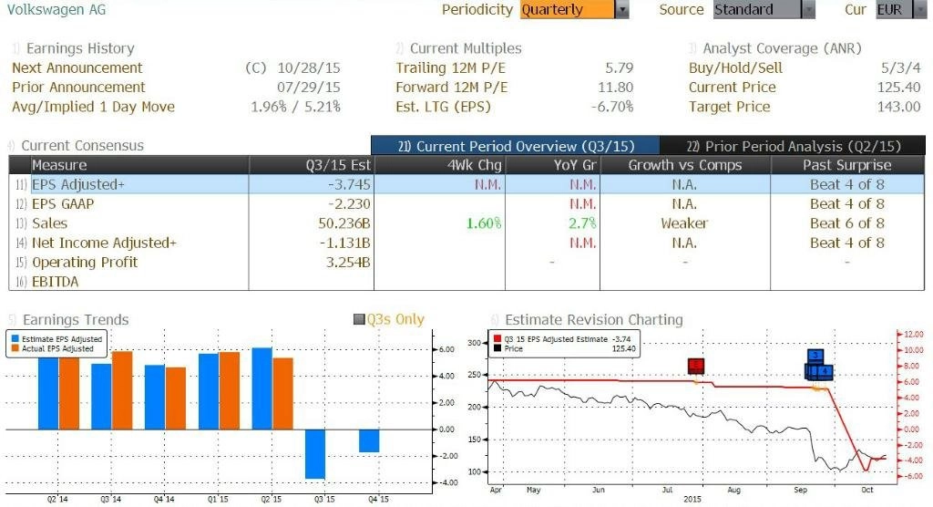Click the Weaker growth vs comps cell

[684, 223]
